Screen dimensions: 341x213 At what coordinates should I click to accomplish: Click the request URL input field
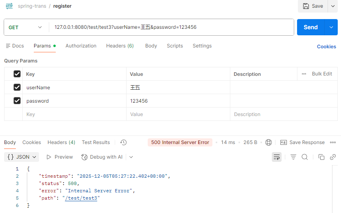point(171,27)
